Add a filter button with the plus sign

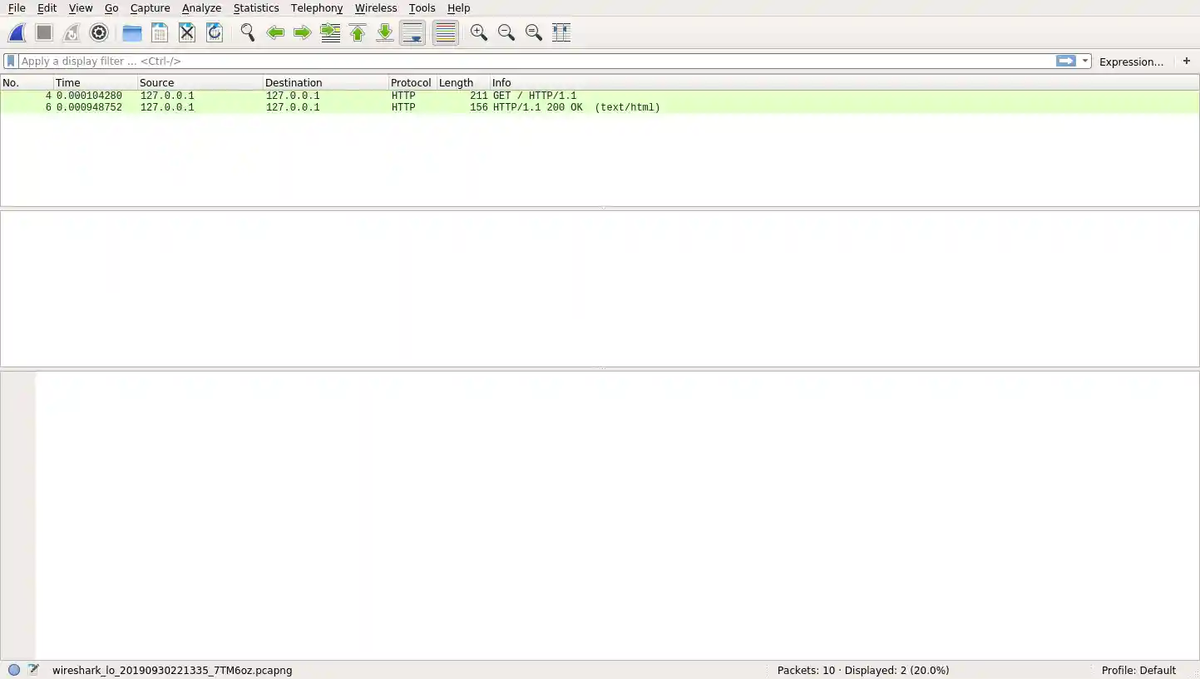1187,61
